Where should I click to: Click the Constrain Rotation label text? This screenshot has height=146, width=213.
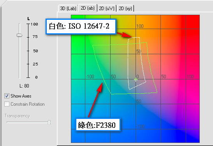point(28,104)
